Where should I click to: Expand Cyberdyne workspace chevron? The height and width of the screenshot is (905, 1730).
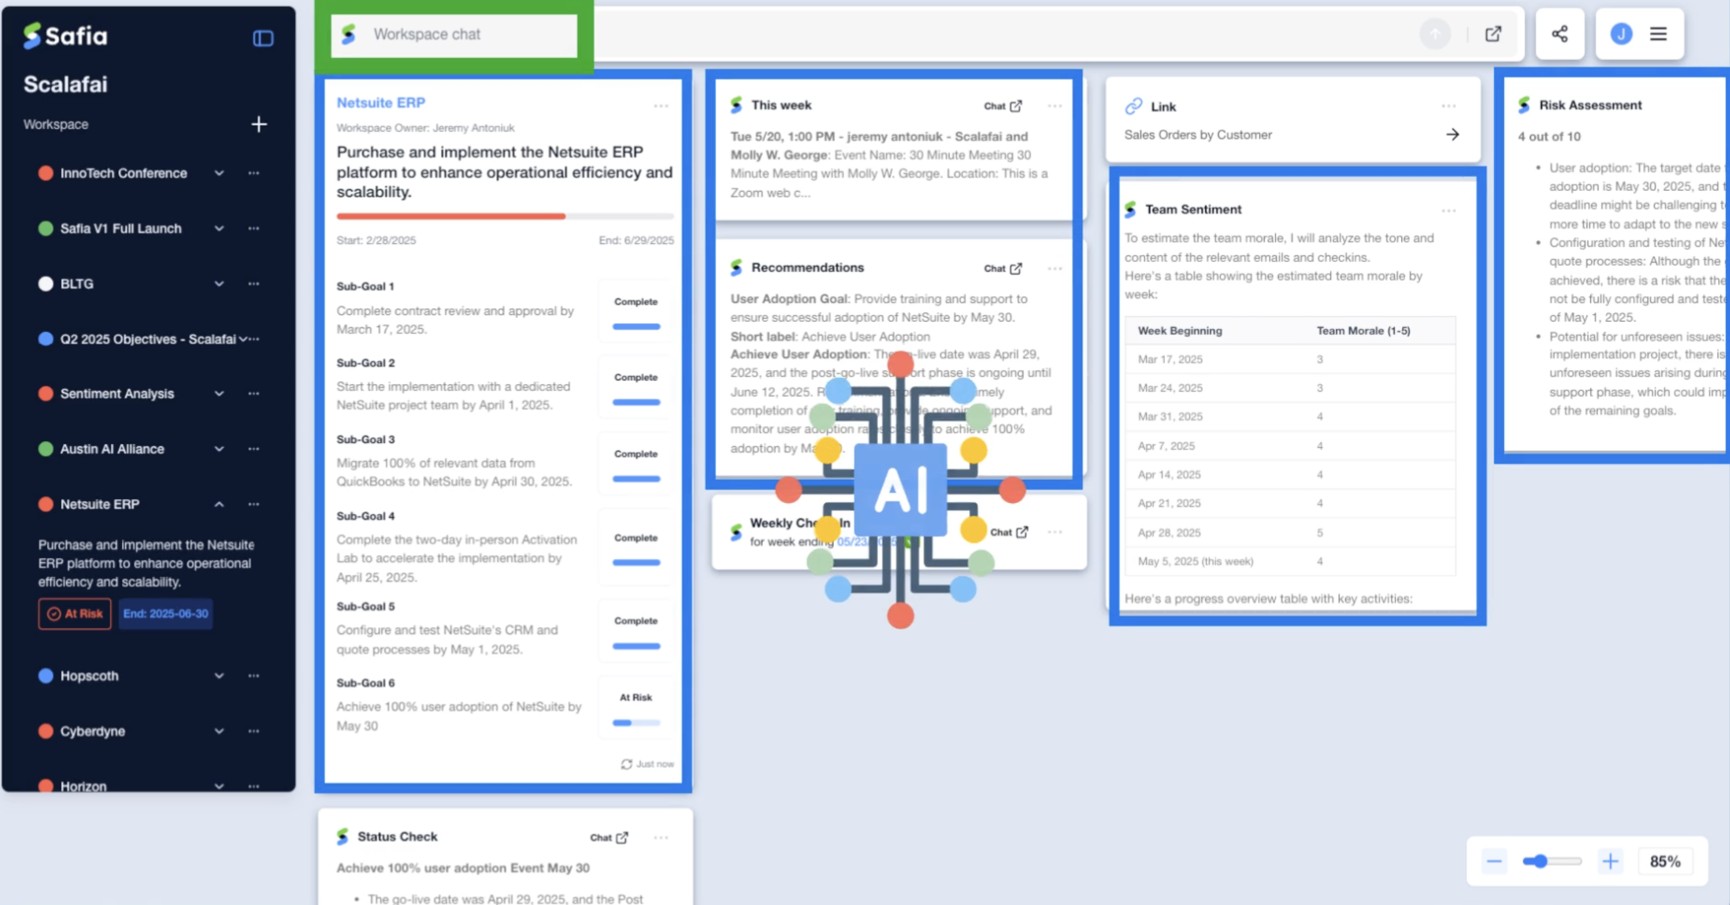point(219,731)
